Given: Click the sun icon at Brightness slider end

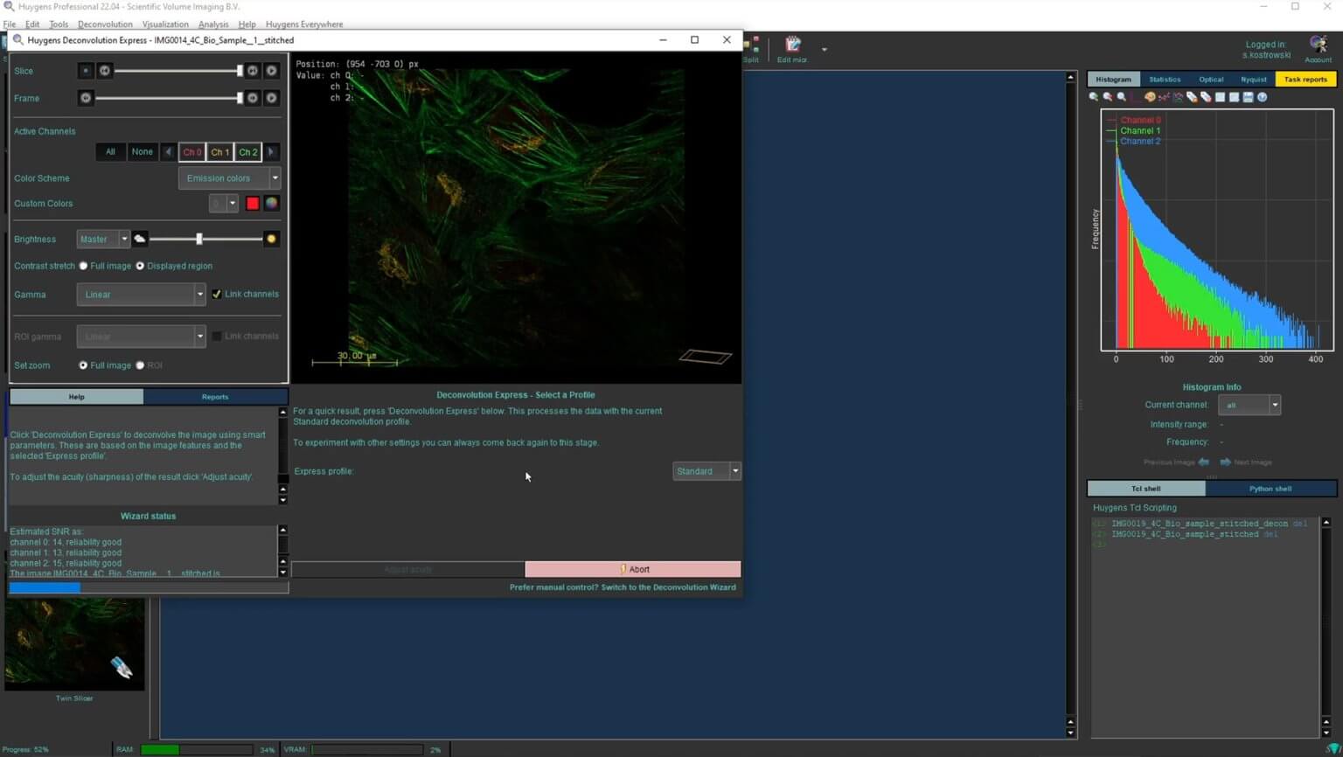Looking at the screenshot, I should click(271, 239).
